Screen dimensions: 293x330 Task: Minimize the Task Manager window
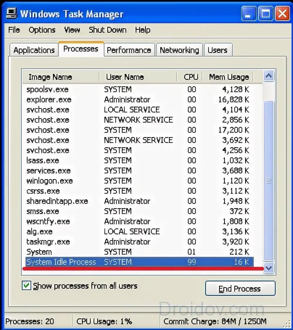[x=249, y=13]
